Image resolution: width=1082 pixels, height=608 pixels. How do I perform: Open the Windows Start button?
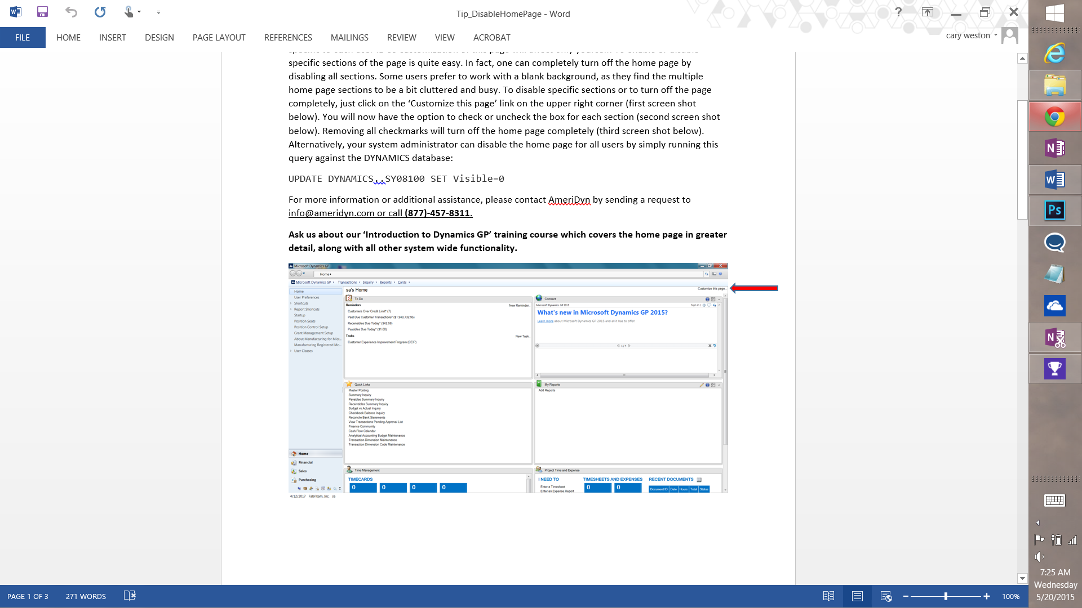coord(1054,13)
